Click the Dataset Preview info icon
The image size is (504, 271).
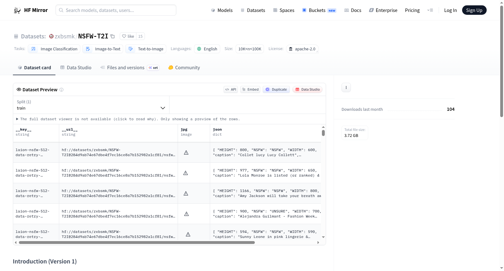pyautogui.click(x=61, y=90)
